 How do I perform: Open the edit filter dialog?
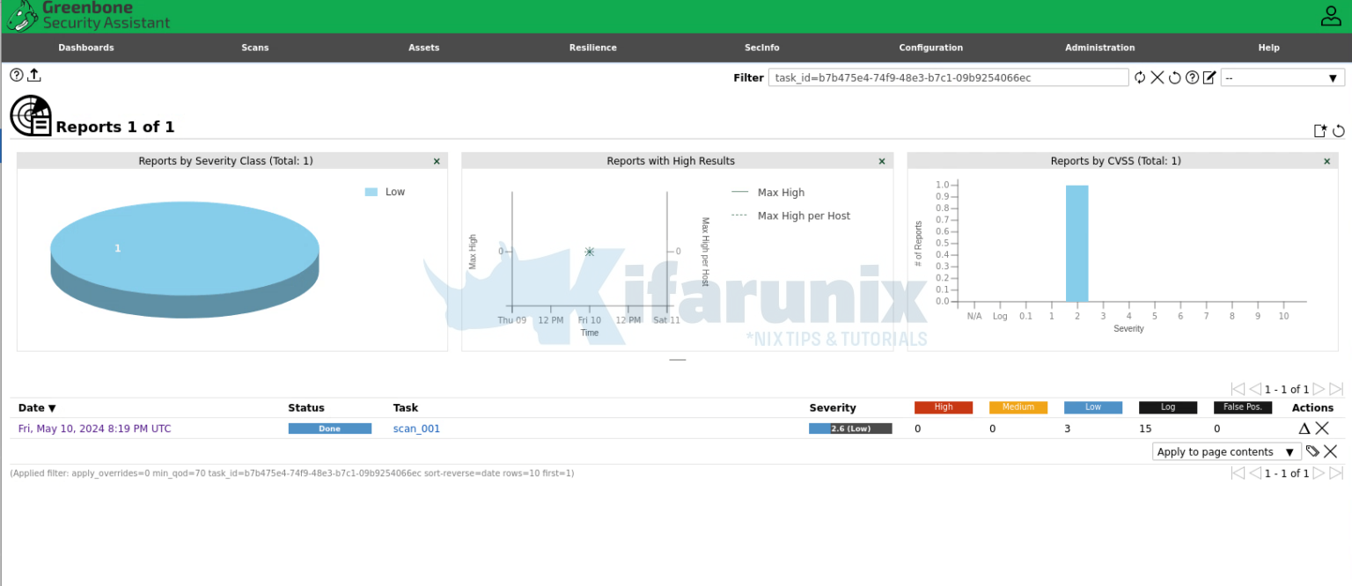coord(1210,77)
